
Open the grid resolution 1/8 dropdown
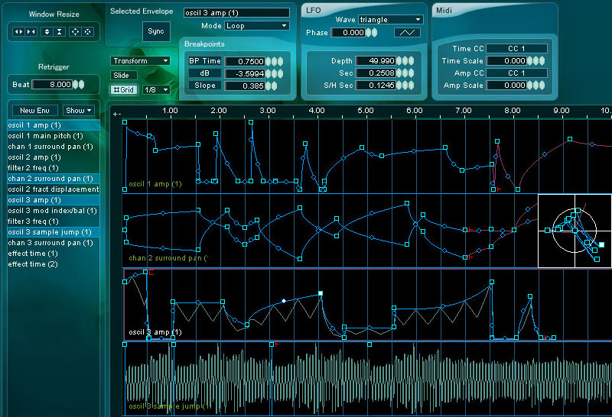pyautogui.click(x=155, y=89)
